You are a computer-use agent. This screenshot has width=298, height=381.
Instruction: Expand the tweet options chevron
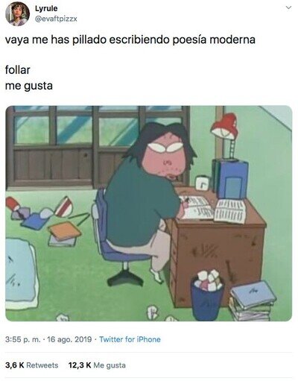288,7
